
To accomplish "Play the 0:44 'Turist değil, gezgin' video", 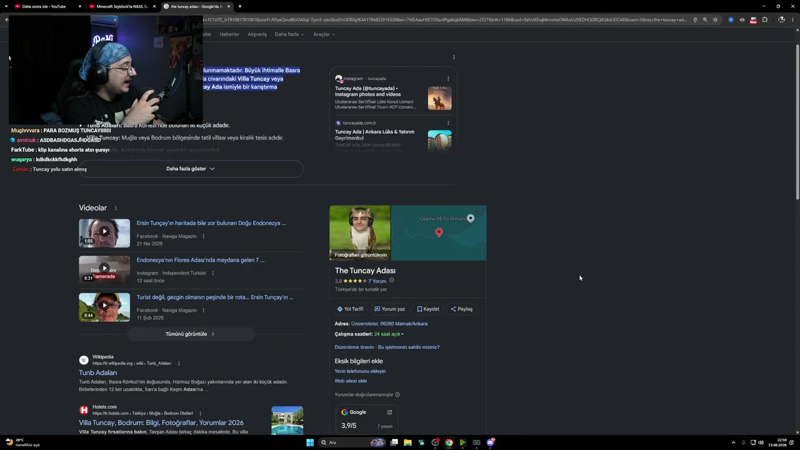I will click(104, 307).
